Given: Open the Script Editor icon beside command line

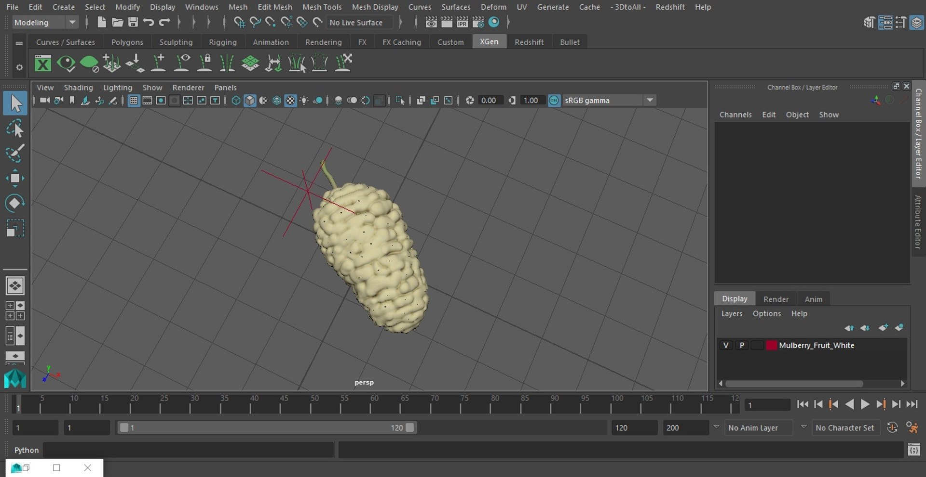Looking at the screenshot, I should [913, 450].
